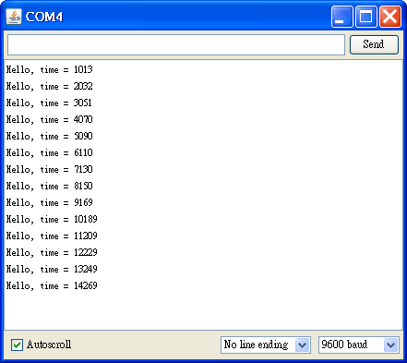The width and height of the screenshot is (407, 363).
Task: Select line 'Hello, time = 4070'
Action: coord(50,119)
